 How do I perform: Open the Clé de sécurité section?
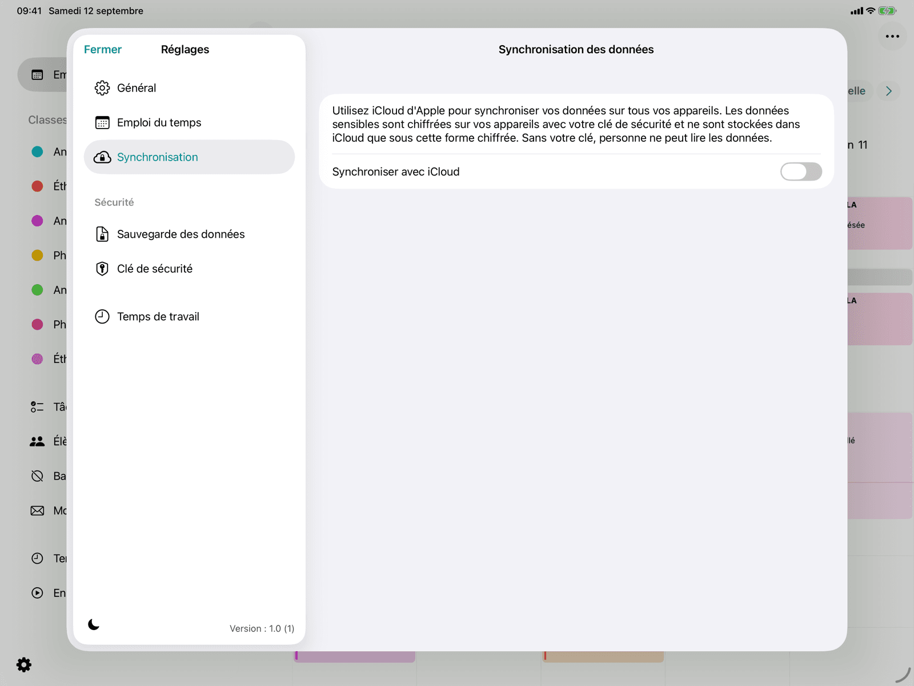coord(189,269)
